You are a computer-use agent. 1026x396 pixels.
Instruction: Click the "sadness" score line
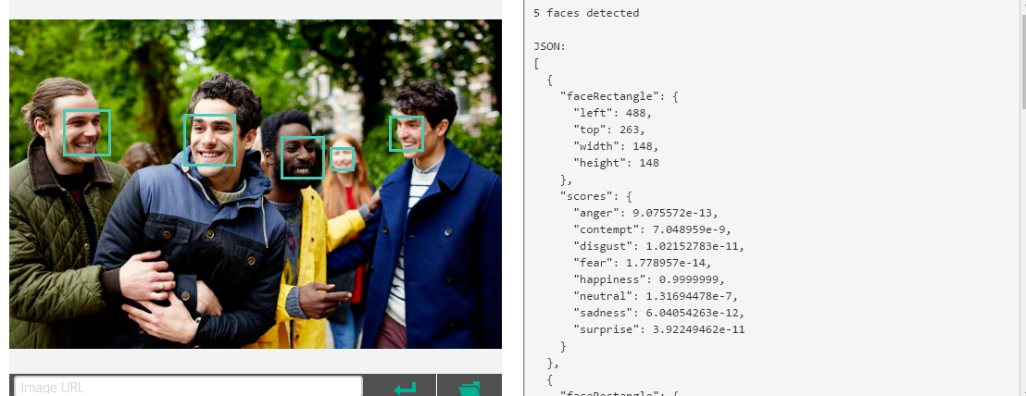pyautogui.click(x=659, y=313)
